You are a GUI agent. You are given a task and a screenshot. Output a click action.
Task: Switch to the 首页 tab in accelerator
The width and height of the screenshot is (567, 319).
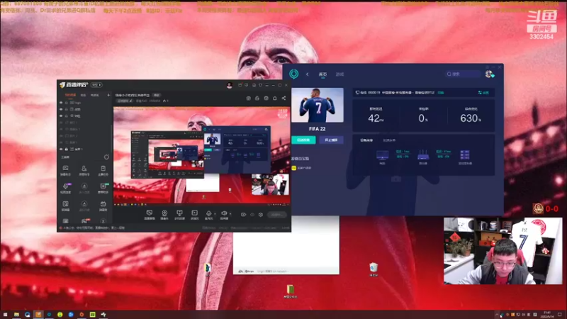pyautogui.click(x=322, y=74)
